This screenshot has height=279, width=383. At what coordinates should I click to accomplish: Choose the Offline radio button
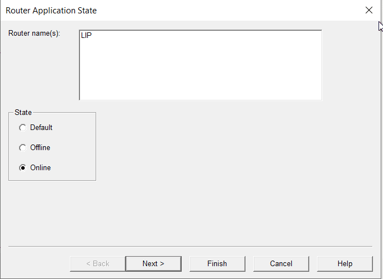coord(23,148)
